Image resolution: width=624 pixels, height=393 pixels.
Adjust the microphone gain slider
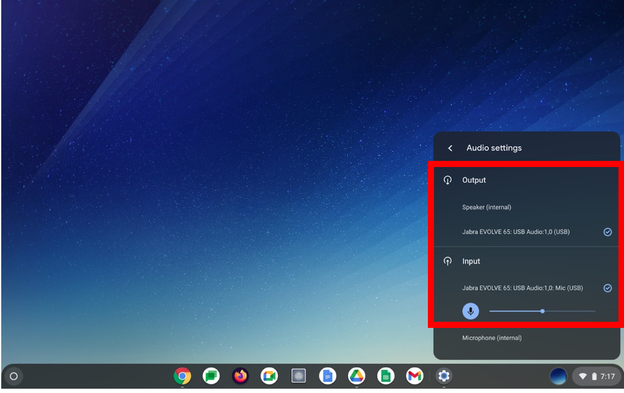542,311
